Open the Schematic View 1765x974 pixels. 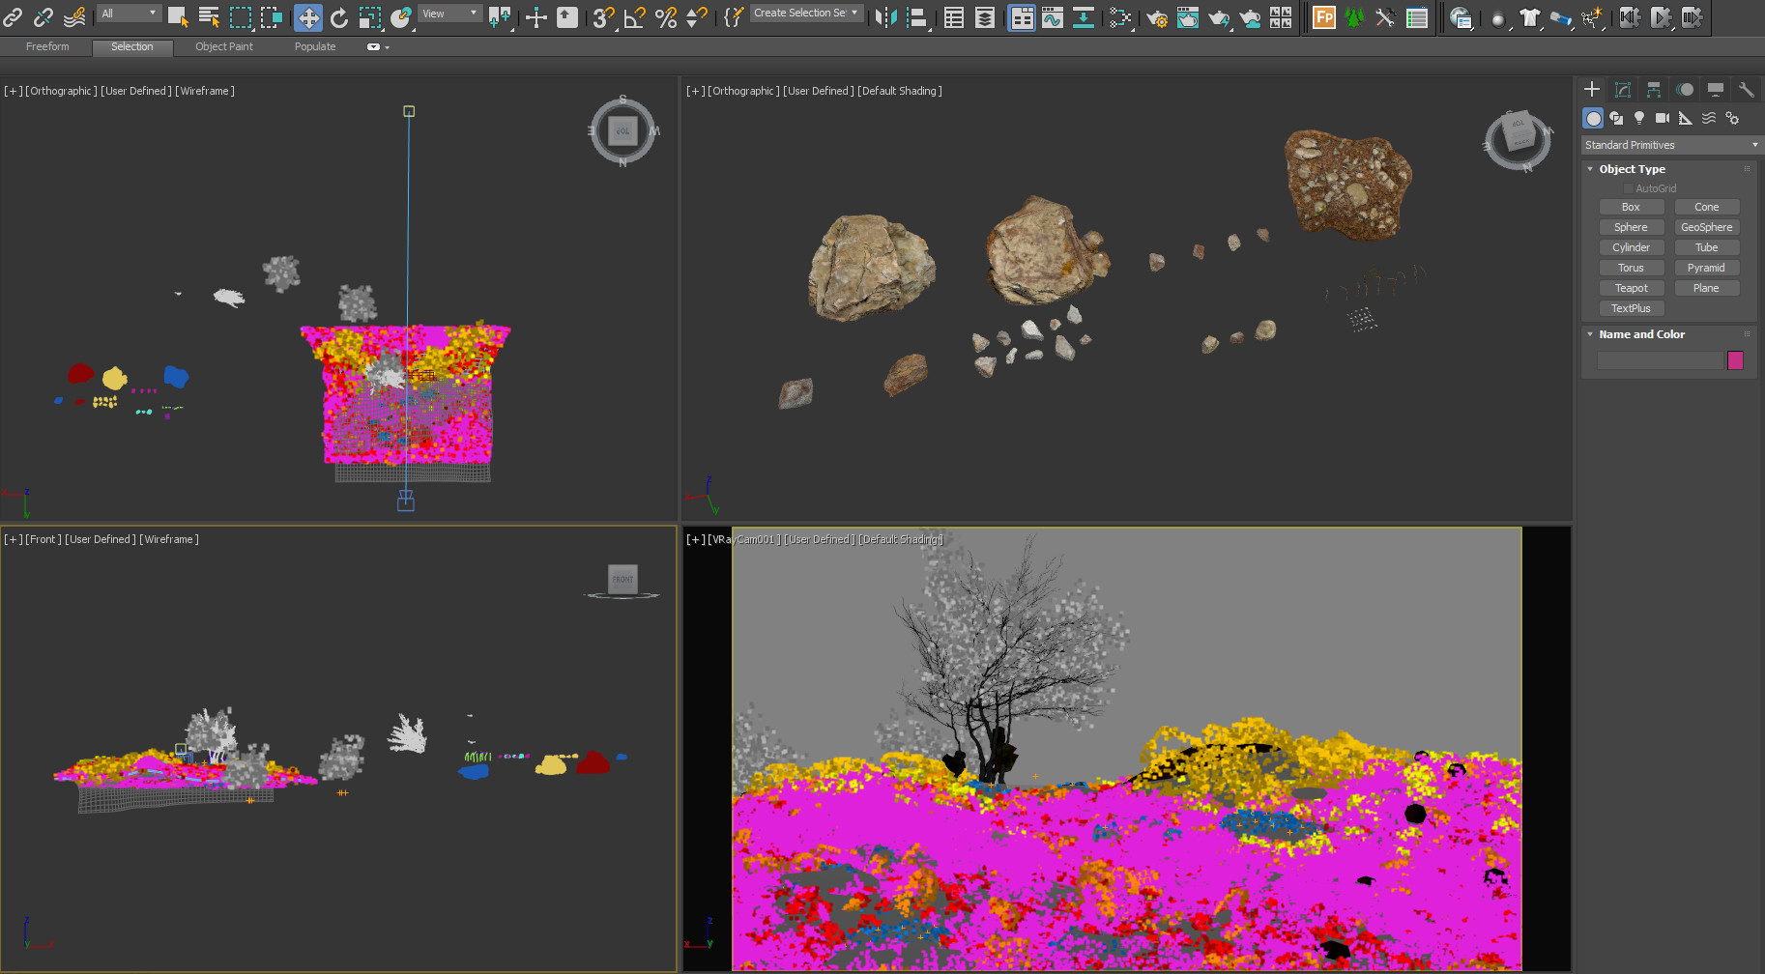click(x=1084, y=16)
